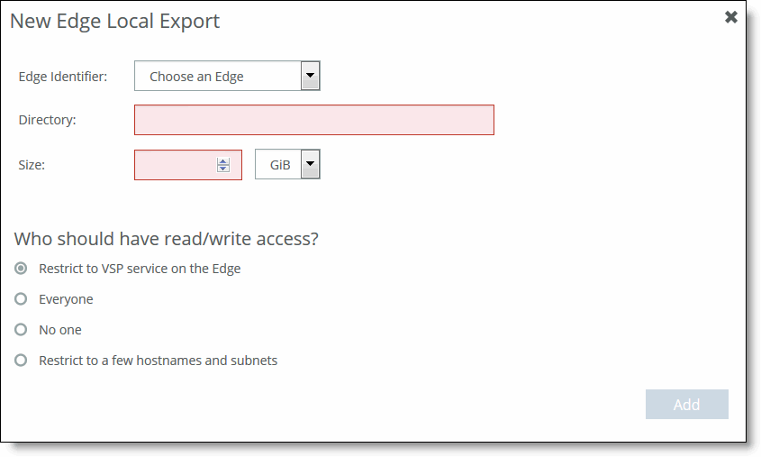Screen dimensions: 761x457
Task: Click into the Directory text field
Action: pyautogui.click(x=314, y=120)
